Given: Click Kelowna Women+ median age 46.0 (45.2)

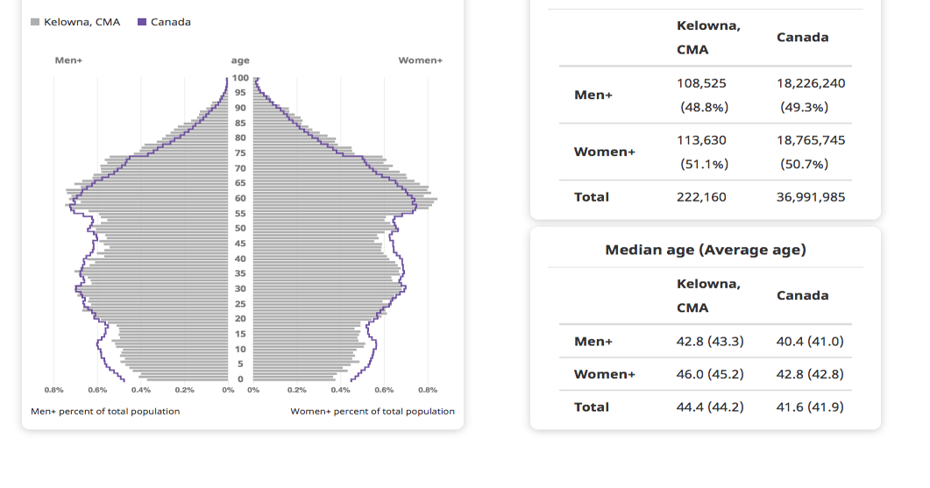Looking at the screenshot, I should click(x=710, y=374).
